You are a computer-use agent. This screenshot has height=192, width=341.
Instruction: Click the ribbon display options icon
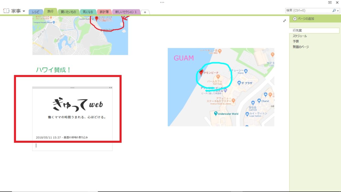coord(330,2)
